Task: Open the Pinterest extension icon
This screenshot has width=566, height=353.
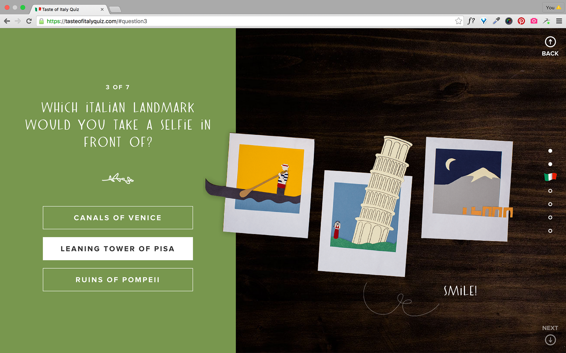Action: pos(521,21)
